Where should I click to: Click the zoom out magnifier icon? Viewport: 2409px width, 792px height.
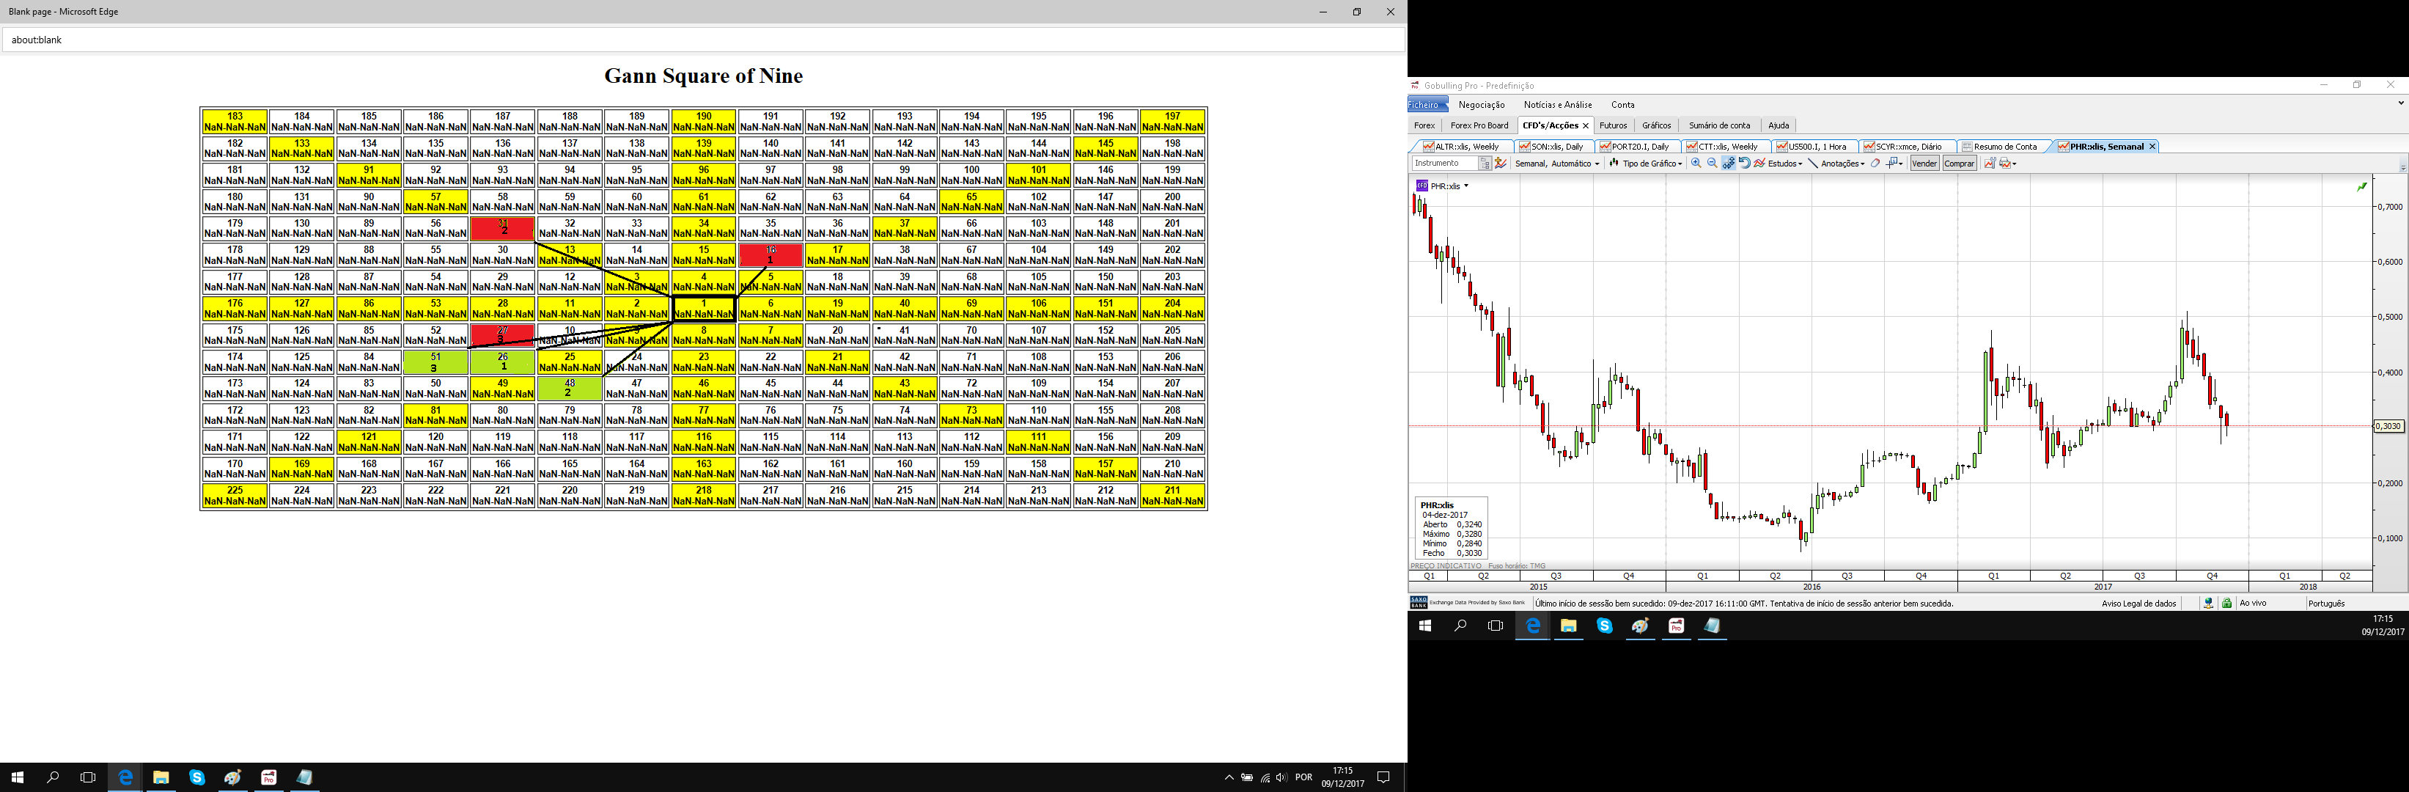point(1713,164)
